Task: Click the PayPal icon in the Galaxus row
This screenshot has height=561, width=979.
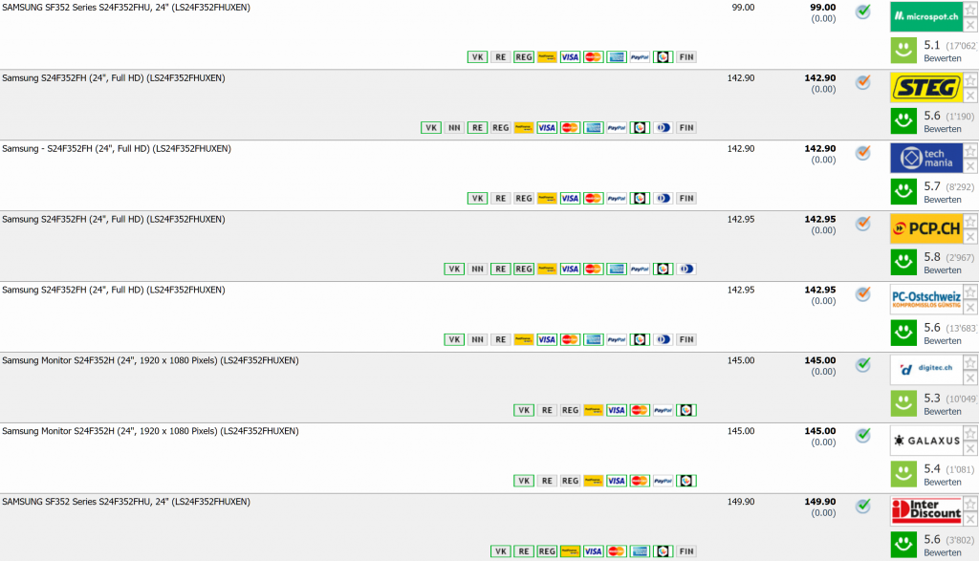Action: pyautogui.click(x=663, y=481)
